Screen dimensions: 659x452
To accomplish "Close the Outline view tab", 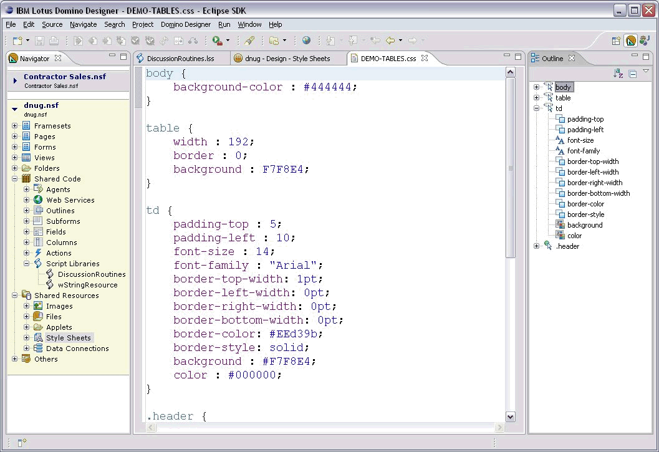I will (572, 58).
